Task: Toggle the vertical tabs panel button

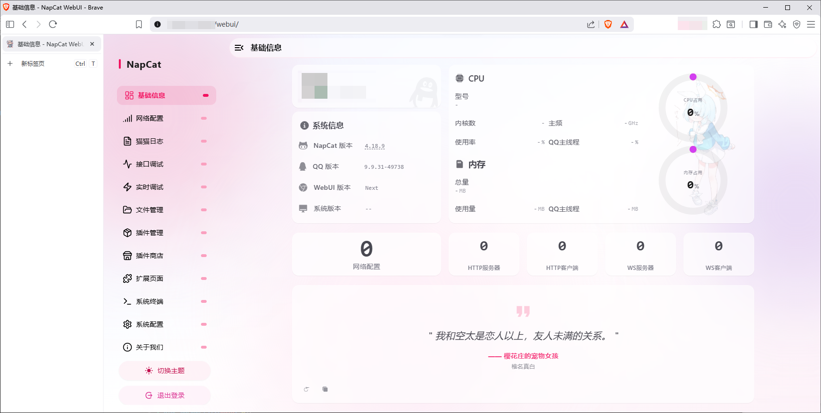Action: (x=10, y=24)
